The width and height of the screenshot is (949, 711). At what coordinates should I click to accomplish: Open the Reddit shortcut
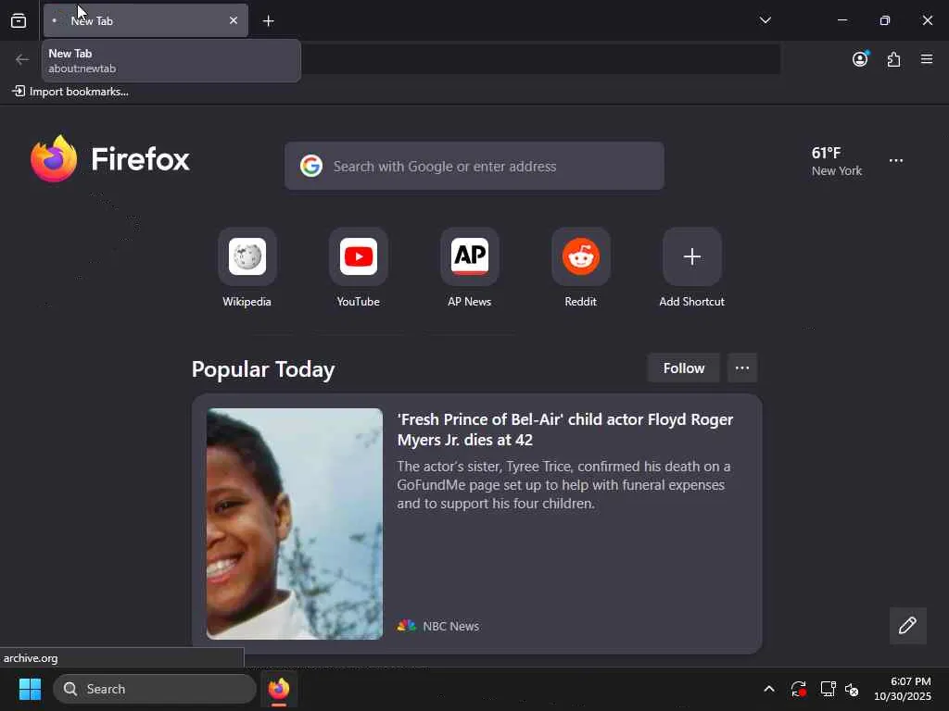pos(580,268)
